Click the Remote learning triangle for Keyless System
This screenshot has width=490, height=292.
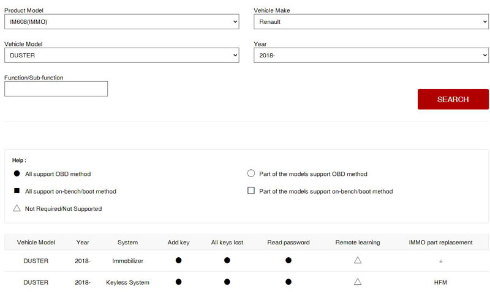click(x=358, y=282)
